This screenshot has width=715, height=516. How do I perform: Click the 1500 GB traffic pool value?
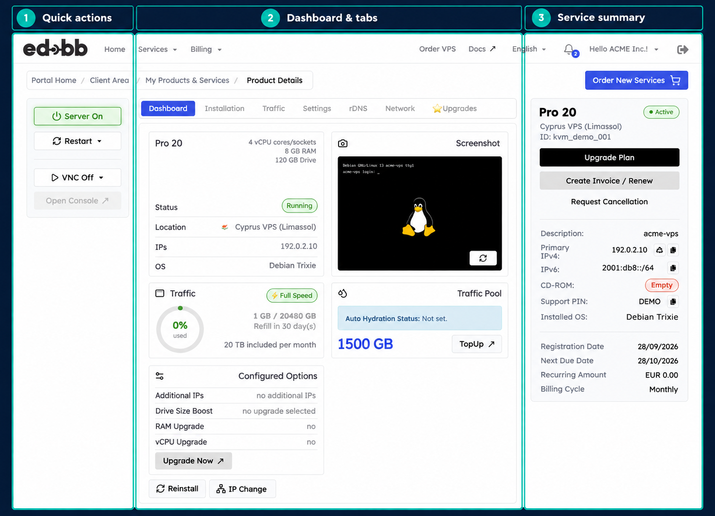point(365,344)
